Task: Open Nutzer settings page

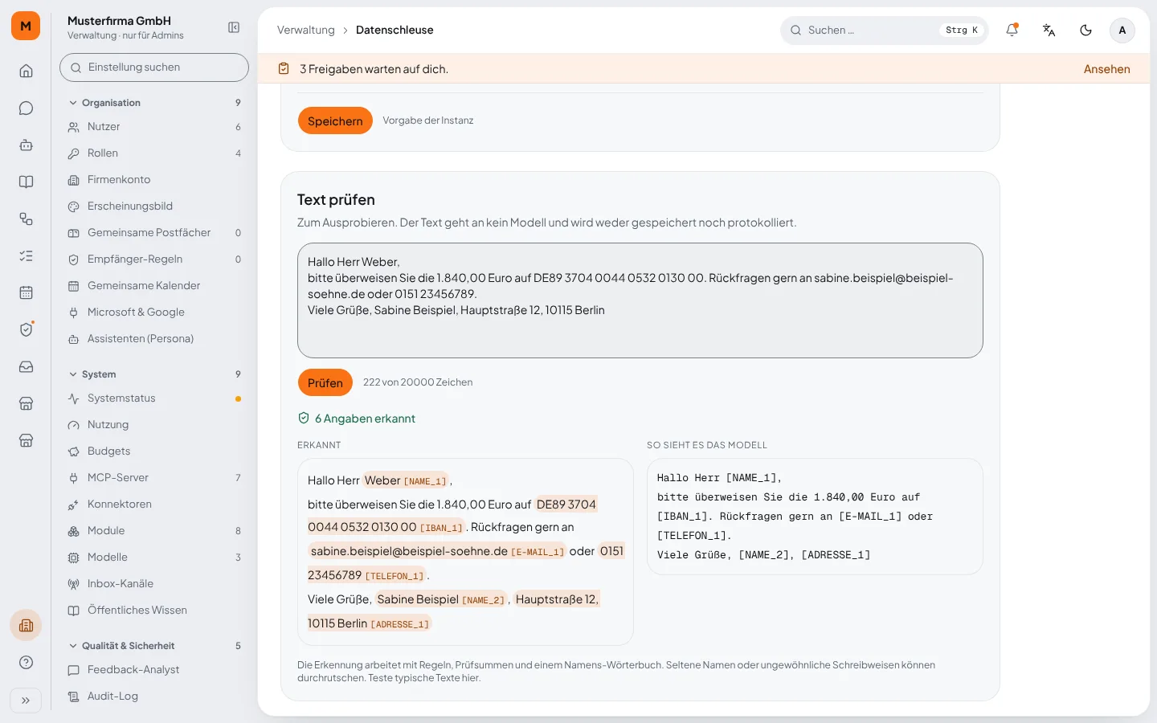Action: coord(154,127)
